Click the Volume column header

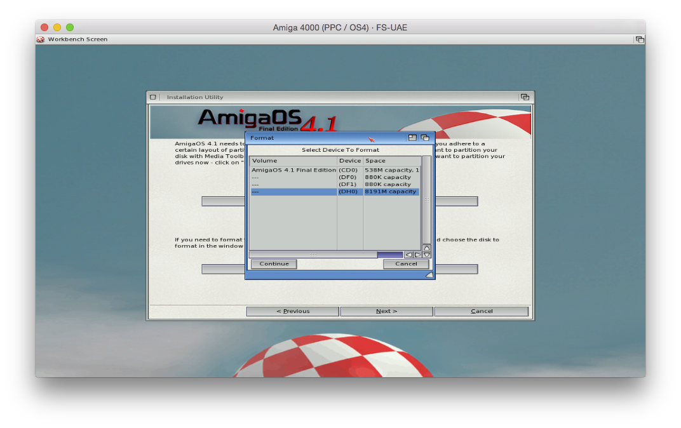pyautogui.click(x=293, y=161)
